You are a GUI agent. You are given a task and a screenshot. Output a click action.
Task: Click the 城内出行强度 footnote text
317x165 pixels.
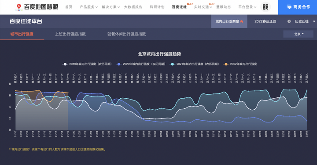coord(57,149)
